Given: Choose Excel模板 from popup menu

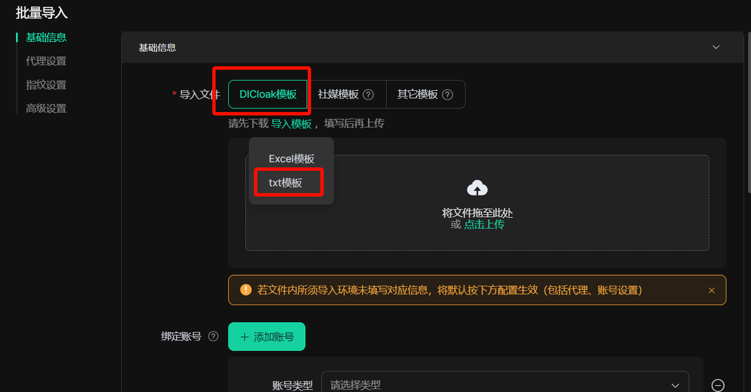Looking at the screenshot, I should click(x=292, y=158).
